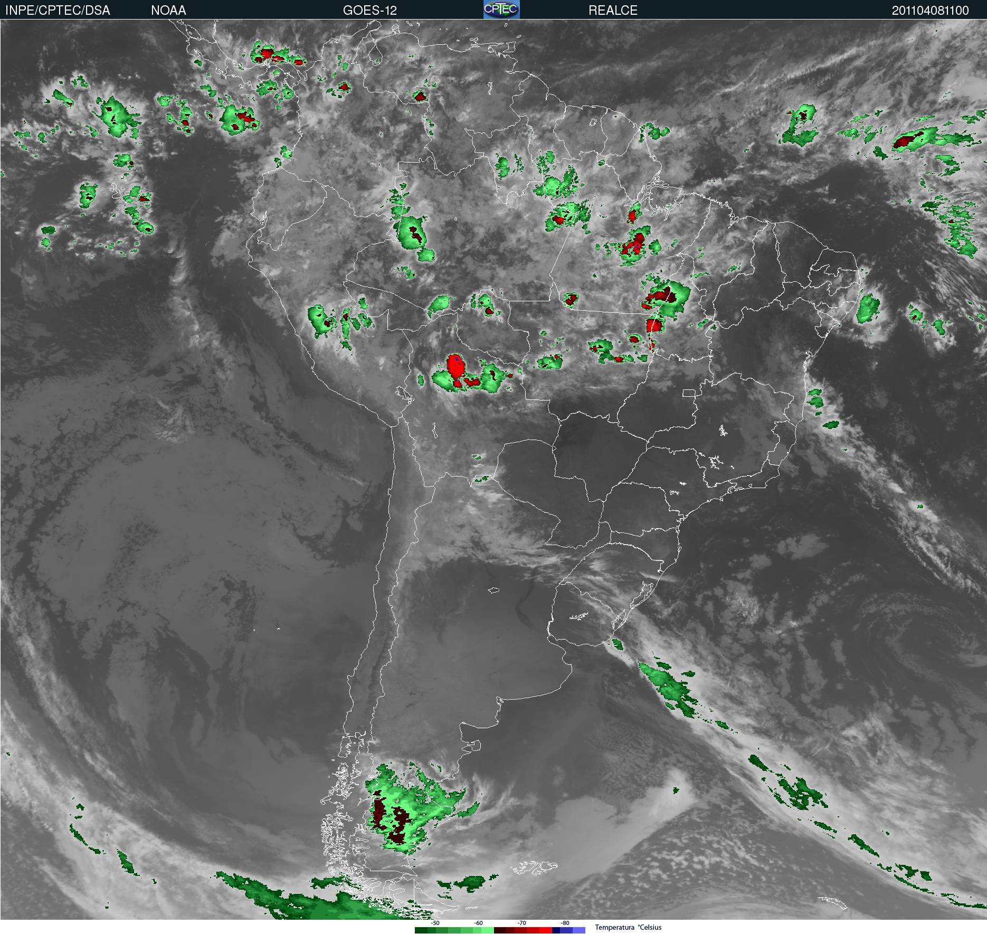987x934 pixels.
Task: Click the Temperatura °Celsius legend label
Action: 628,927
